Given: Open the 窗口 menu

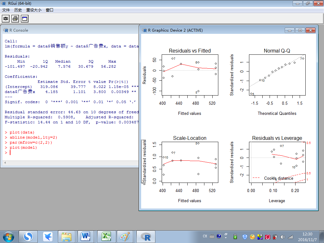Looking at the screenshot, I should 50,10.
